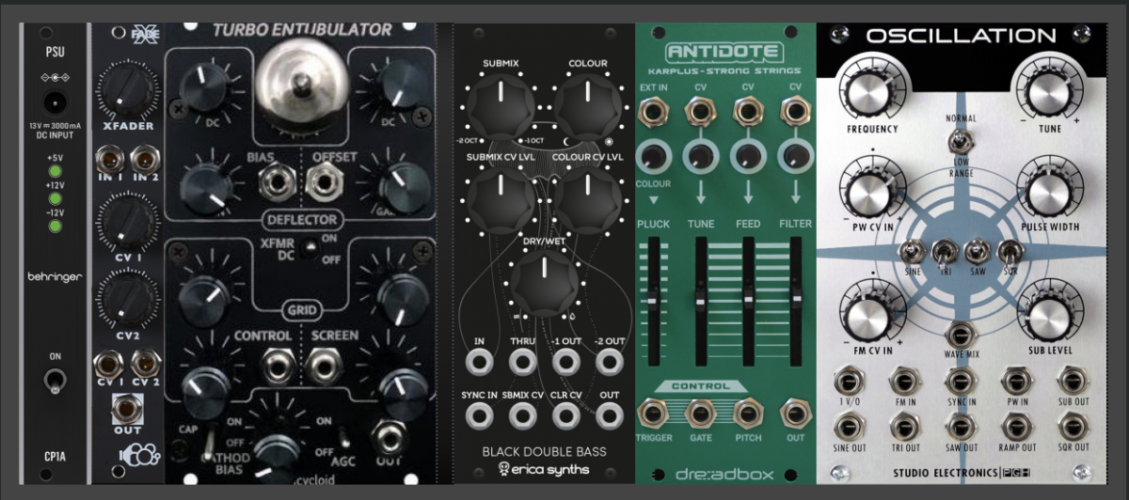Turn the Black Double Bass SUBMIX knob
Viewport: 1129px width, 500px height.
(x=501, y=107)
